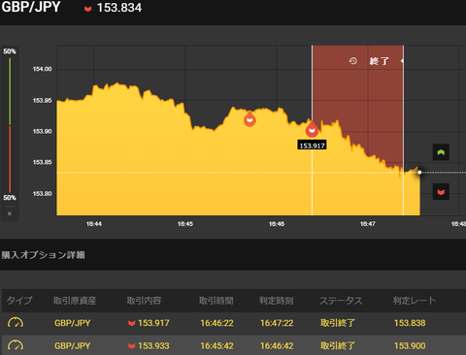
Task: Click the green High (up) trade button
Action: tap(441, 152)
